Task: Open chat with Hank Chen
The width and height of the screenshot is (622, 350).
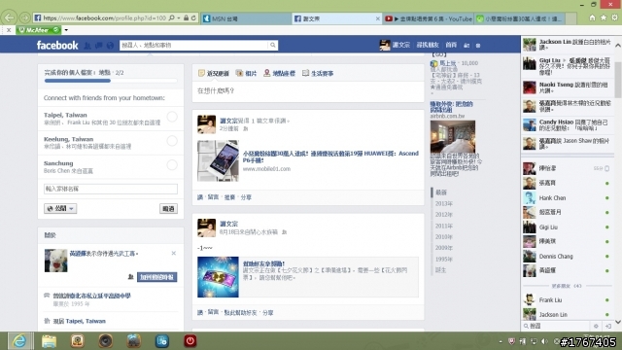Action: pyautogui.click(x=566, y=197)
